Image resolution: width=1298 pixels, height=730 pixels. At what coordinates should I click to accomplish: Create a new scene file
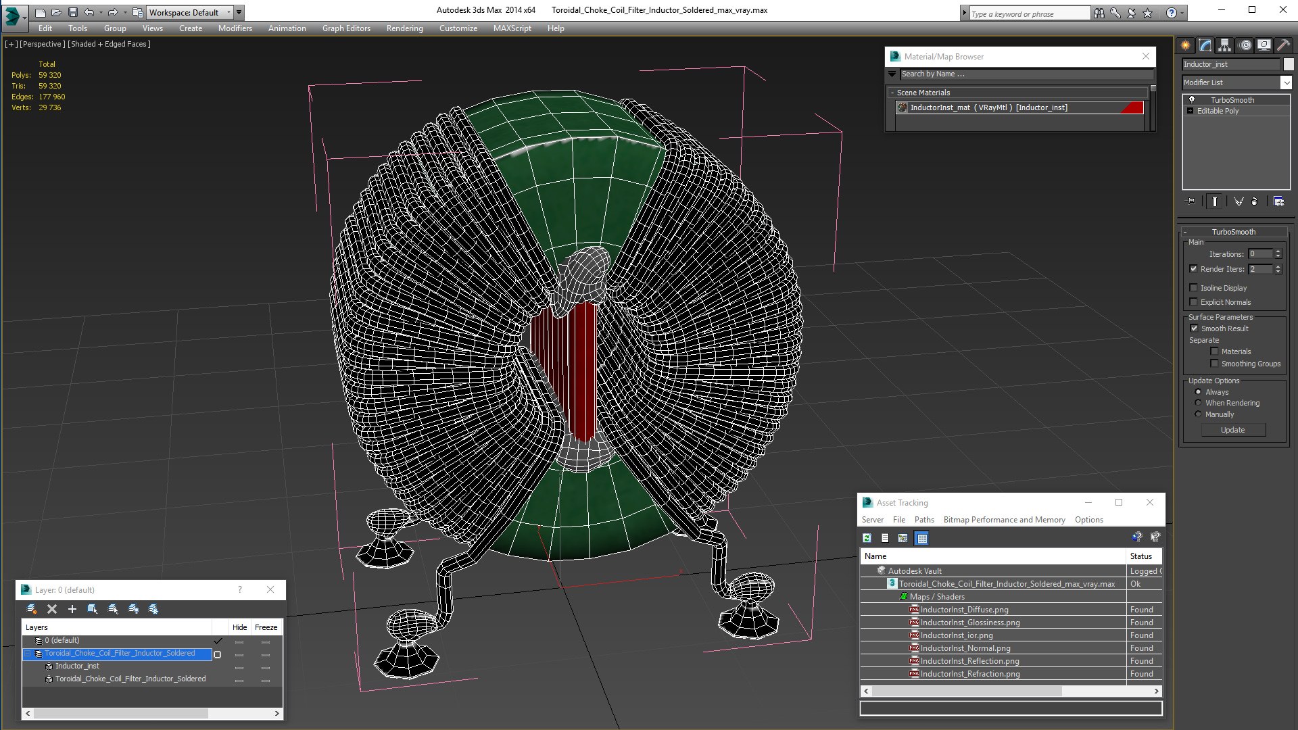pos(41,12)
